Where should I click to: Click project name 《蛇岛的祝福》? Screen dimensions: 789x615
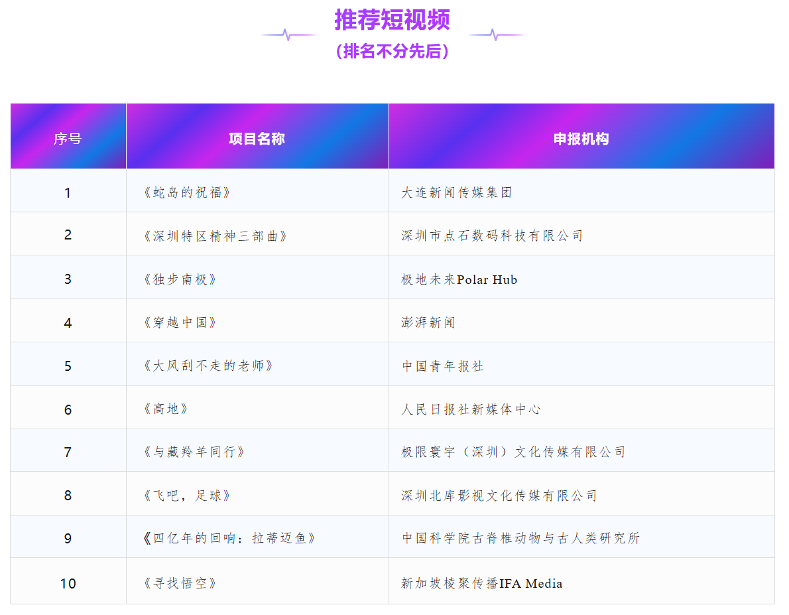tap(186, 192)
